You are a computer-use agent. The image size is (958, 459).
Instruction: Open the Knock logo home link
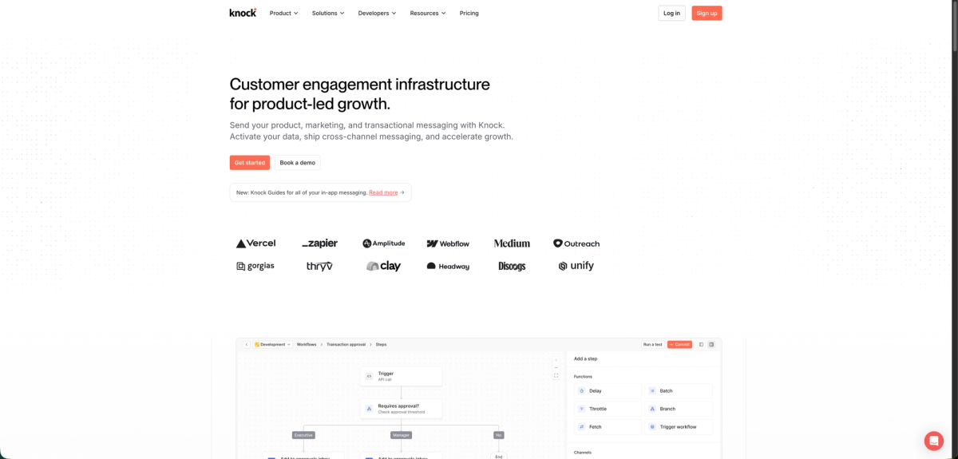[243, 13]
